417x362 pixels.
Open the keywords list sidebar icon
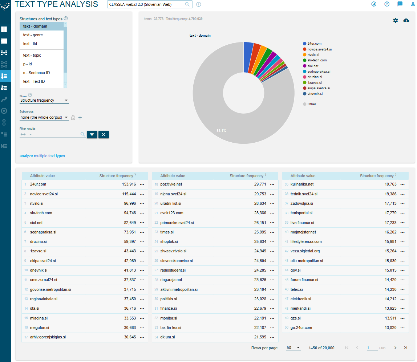(4, 134)
